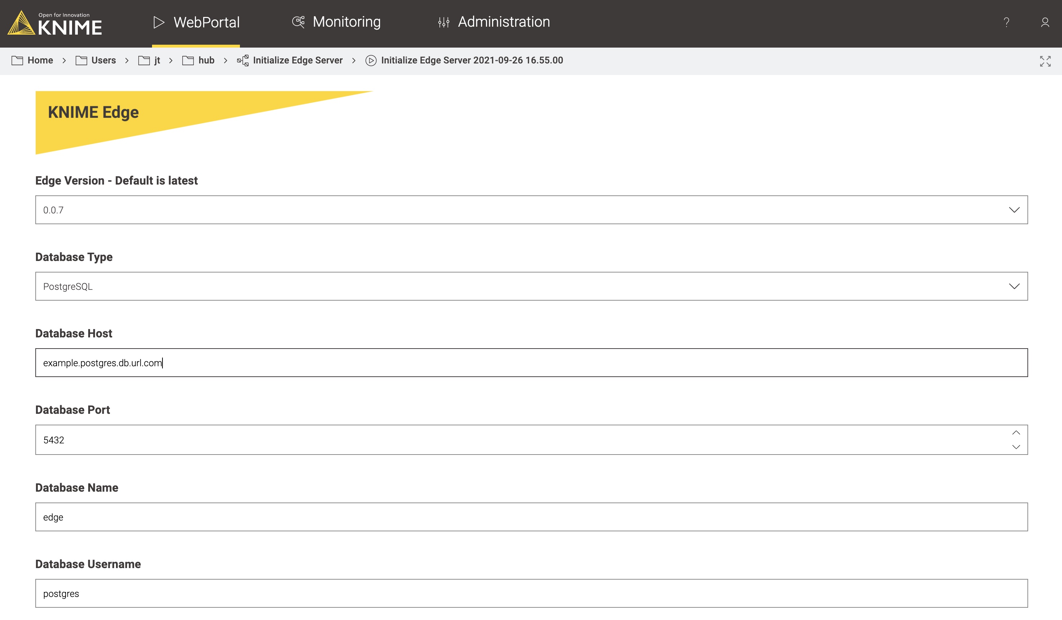Open the Administration section
Viewport: 1062px width, 620px height.
(504, 22)
